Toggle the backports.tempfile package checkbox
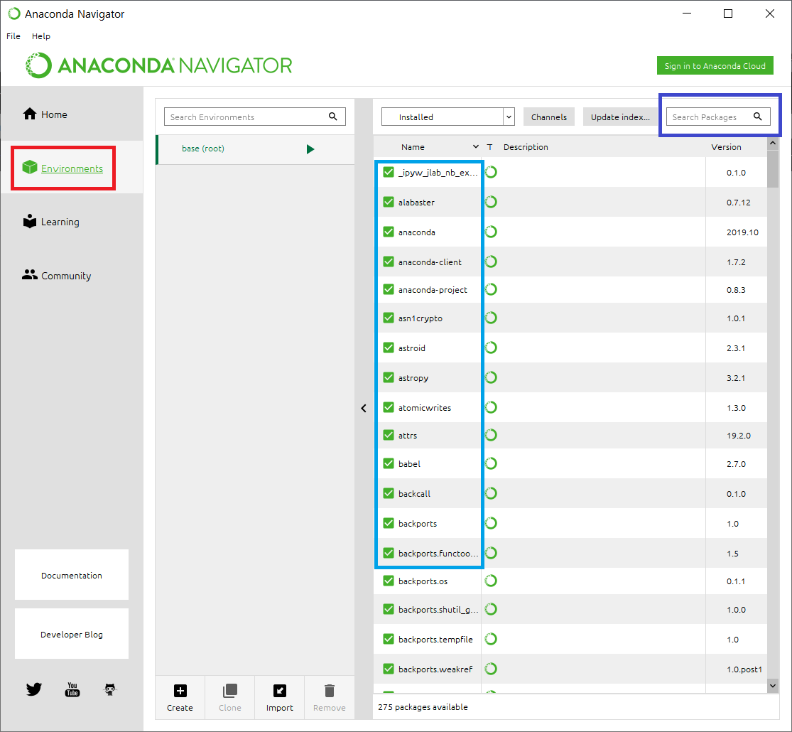Screen dimensions: 792x732 pyautogui.click(x=389, y=639)
